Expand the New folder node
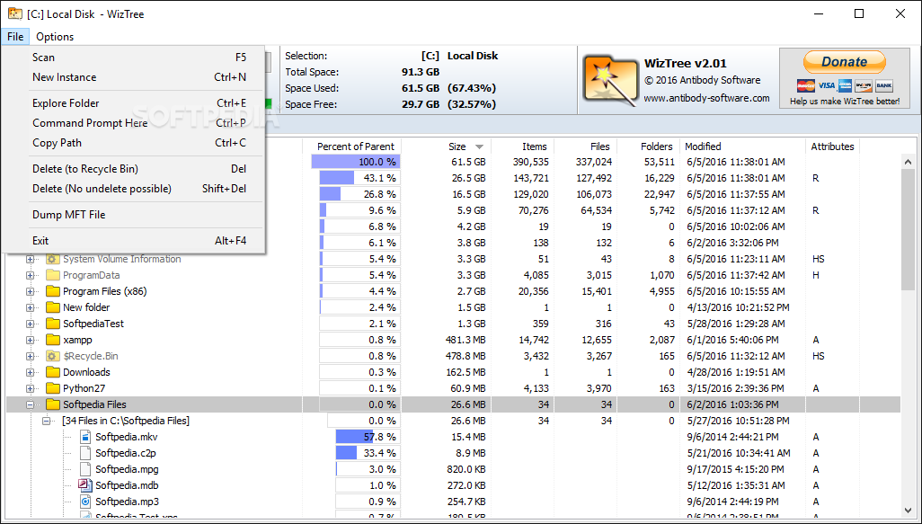Image resolution: width=922 pixels, height=524 pixels. click(x=30, y=307)
